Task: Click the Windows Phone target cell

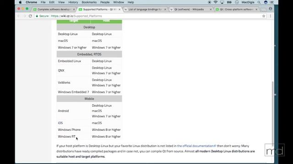Action: tap(74, 130)
